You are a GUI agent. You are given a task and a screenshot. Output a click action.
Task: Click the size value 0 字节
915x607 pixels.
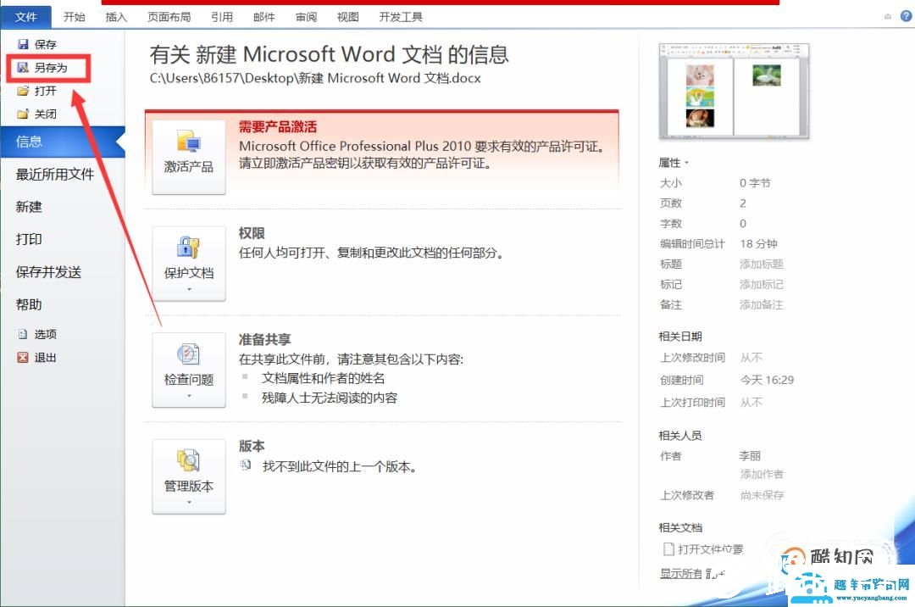pyautogui.click(x=755, y=182)
